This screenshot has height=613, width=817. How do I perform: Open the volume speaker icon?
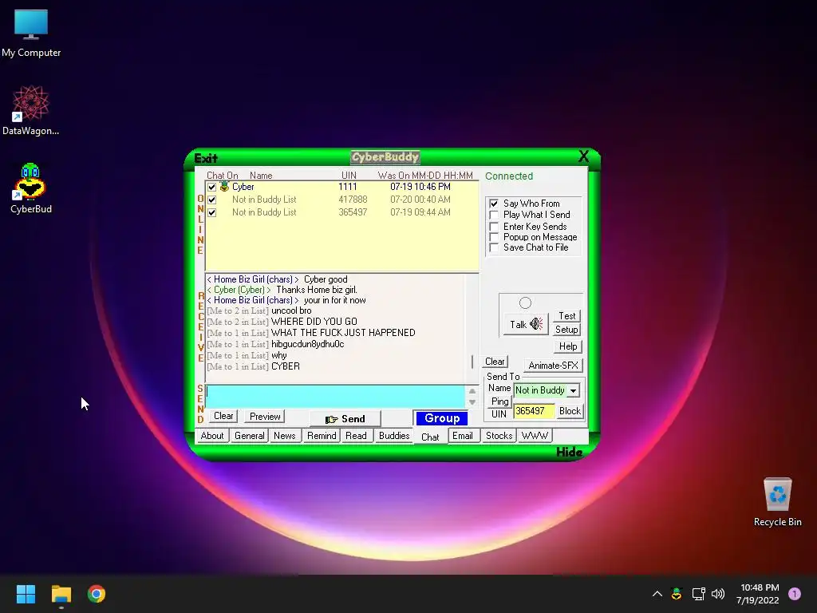(718, 594)
